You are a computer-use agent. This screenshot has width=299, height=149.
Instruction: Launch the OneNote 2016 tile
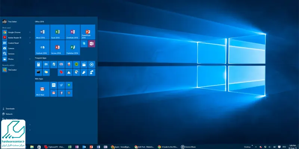point(73,32)
